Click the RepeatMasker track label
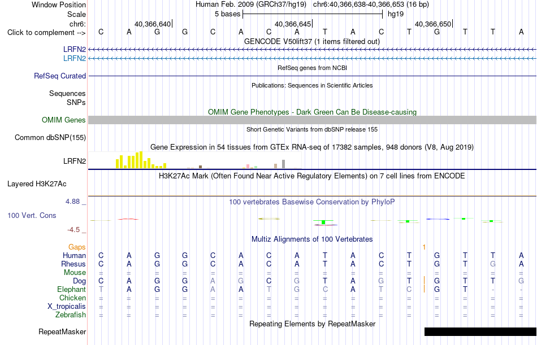 click(62, 332)
